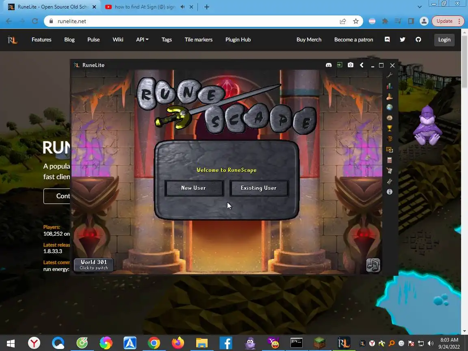Switch to the YouTube At Sign tab
468x351 pixels.
(x=145, y=6)
